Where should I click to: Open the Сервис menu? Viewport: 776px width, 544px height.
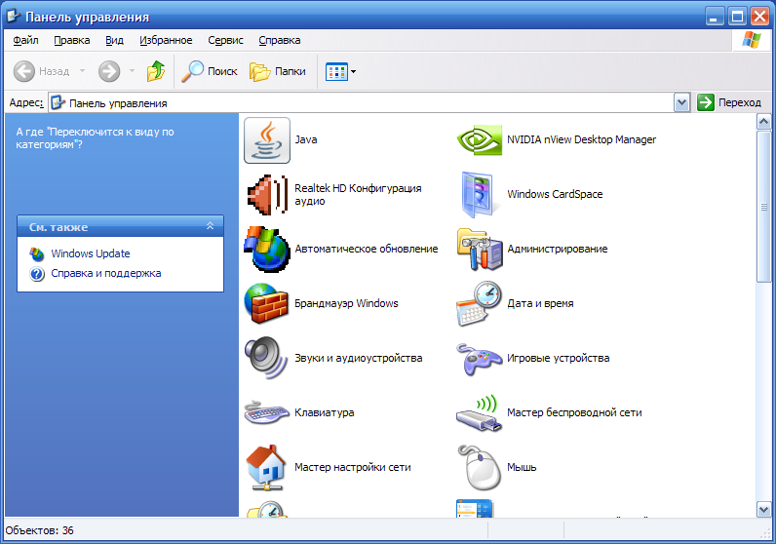tap(225, 40)
